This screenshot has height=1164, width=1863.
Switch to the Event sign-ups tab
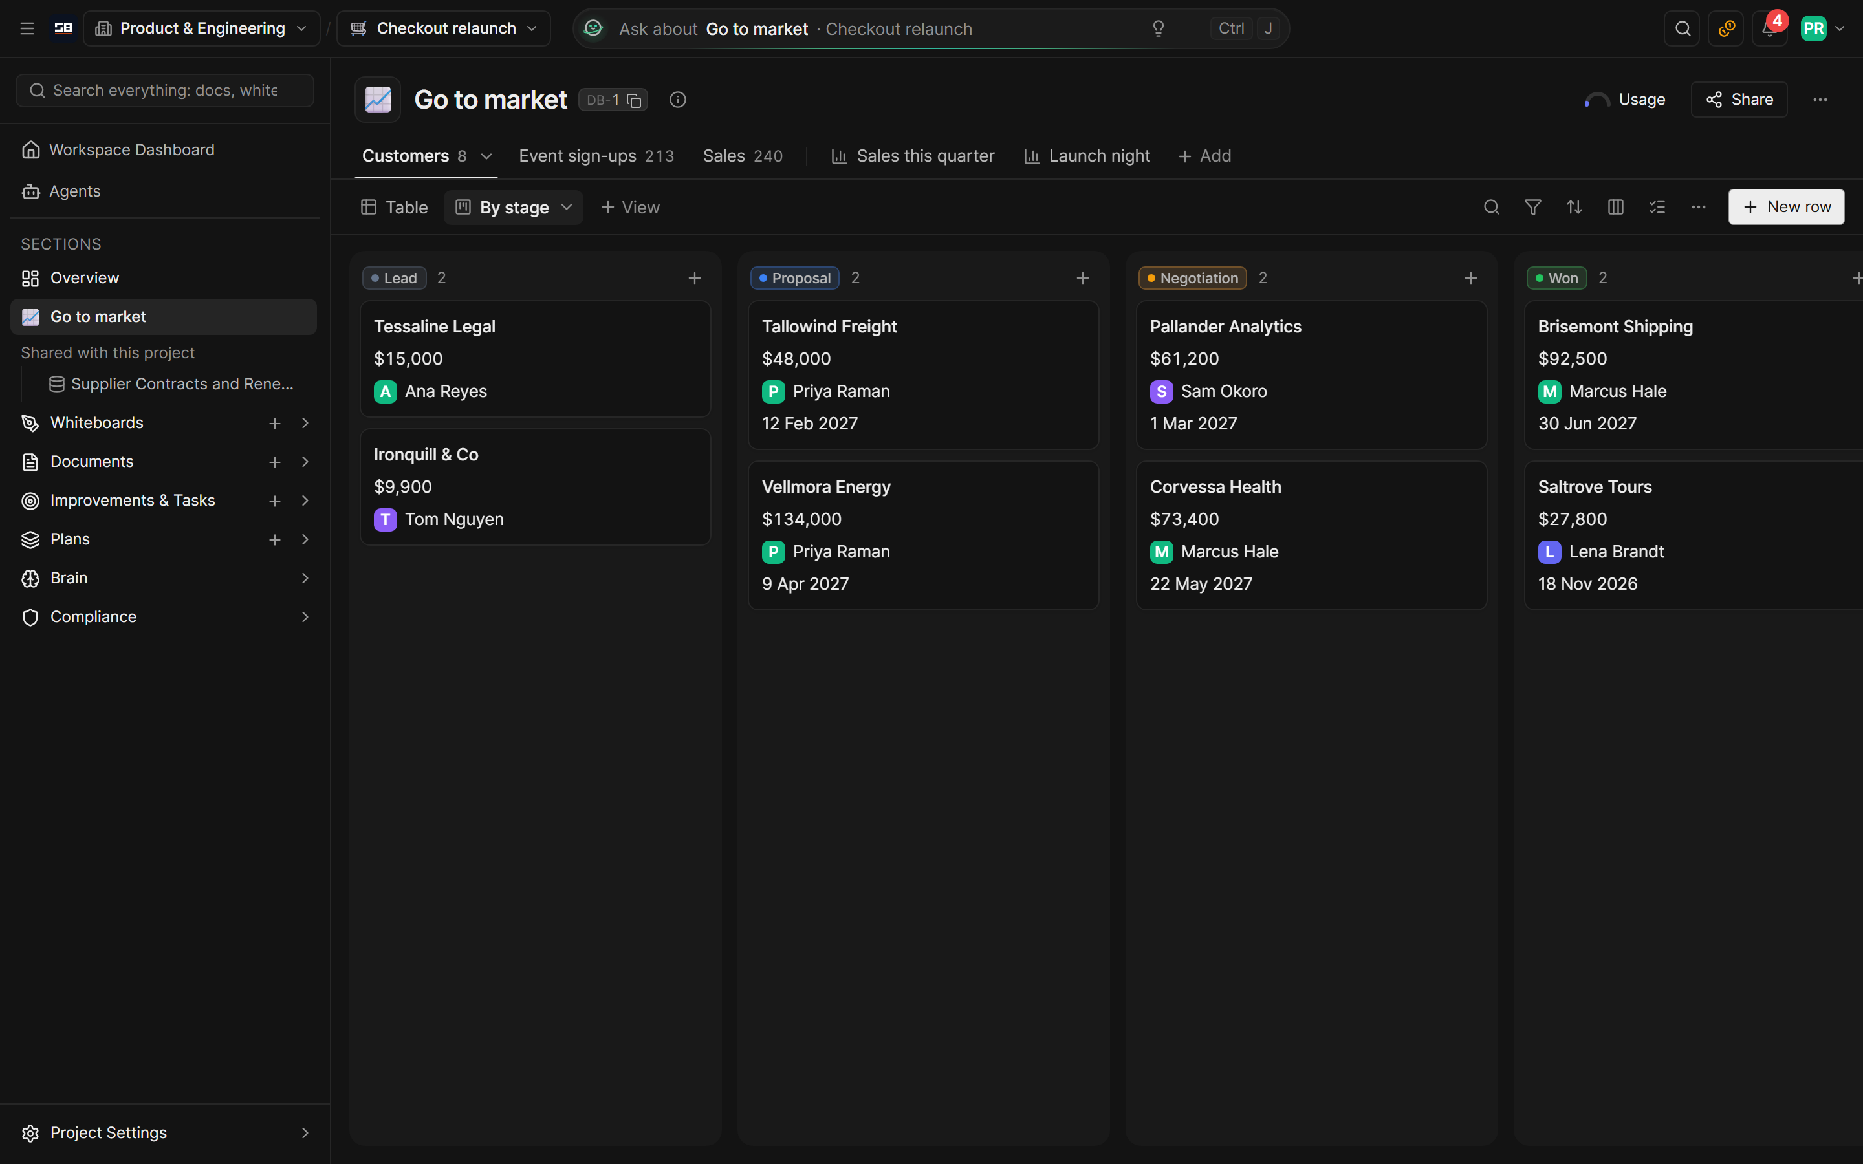(596, 155)
